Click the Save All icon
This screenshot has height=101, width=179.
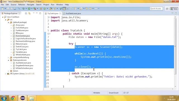coord(11,9)
